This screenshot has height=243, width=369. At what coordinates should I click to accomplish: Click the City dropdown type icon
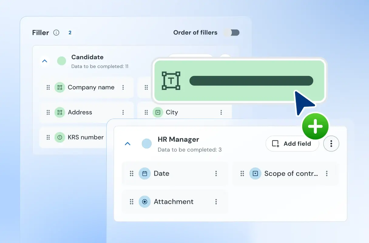pos(158,112)
